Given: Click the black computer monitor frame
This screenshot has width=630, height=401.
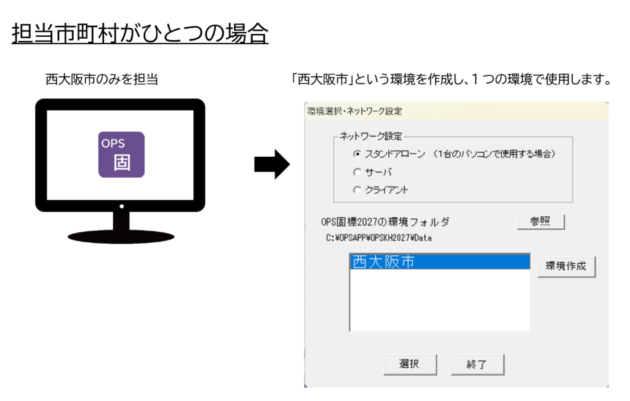Looking at the screenshot, I should [x=42, y=155].
